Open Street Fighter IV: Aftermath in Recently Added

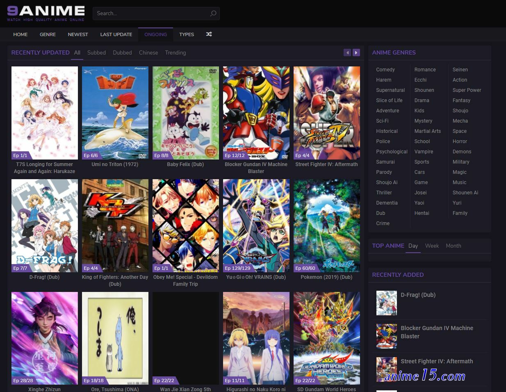pos(437,361)
